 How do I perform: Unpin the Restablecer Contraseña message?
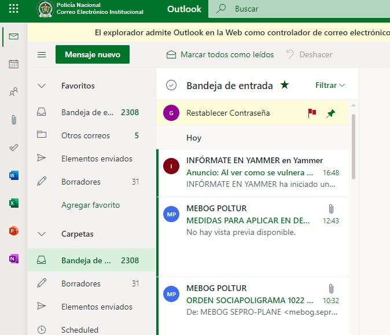pyautogui.click(x=330, y=113)
